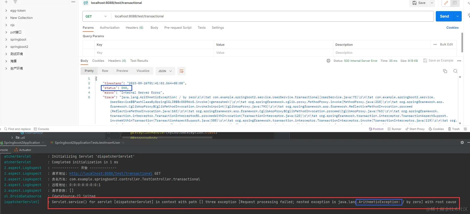Select the Visualize view
470x214 pixels.
click(143, 71)
